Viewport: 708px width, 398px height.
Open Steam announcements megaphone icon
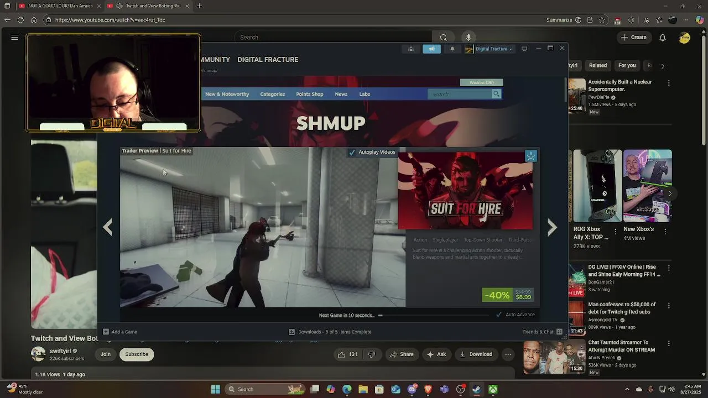pos(431,49)
